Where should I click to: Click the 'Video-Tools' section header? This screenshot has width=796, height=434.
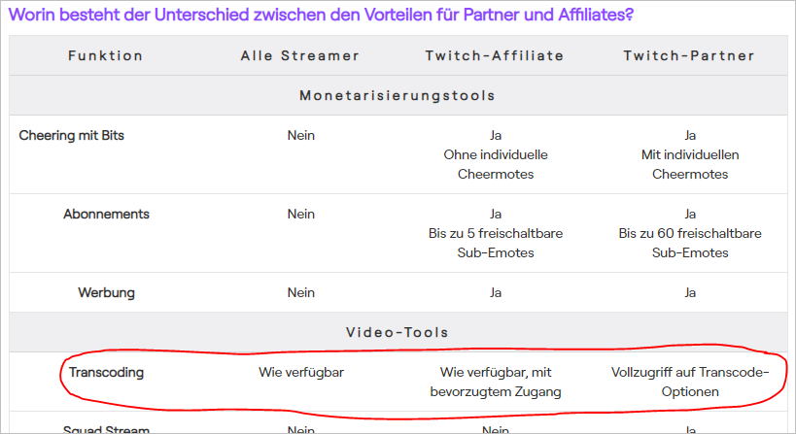(398, 332)
